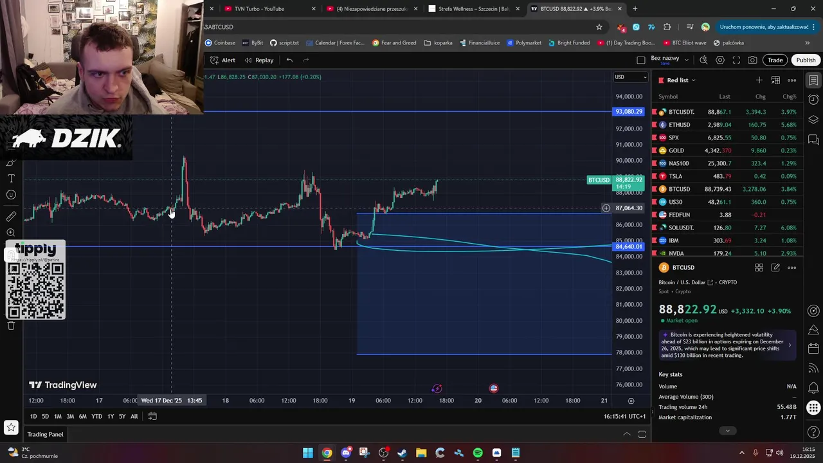Open the symbol details grid icon next to BTCUSD
This screenshot has height=463, width=823.
pyautogui.click(x=759, y=268)
